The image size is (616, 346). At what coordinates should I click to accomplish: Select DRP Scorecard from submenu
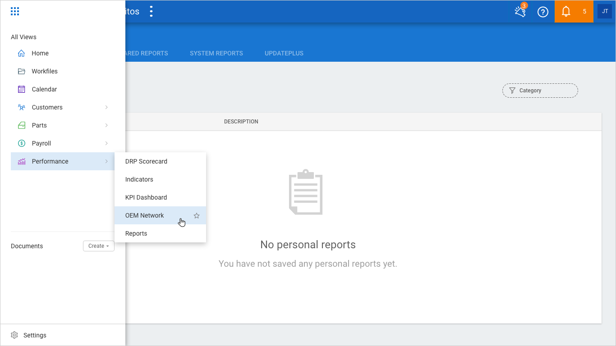160,161
